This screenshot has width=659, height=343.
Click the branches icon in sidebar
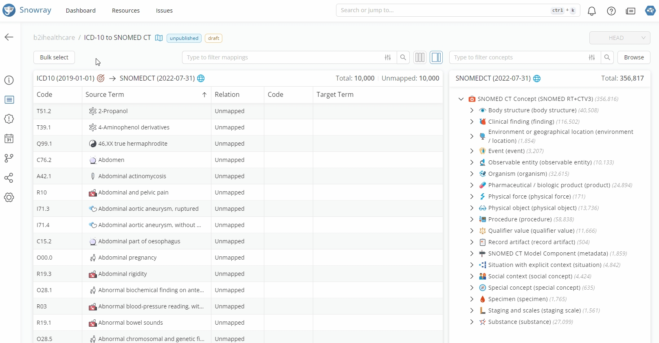click(x=9, y=158)
